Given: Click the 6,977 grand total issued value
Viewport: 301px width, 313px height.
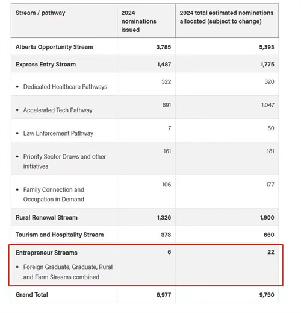Looking at the screenshot, I should (x=164, y=295).
